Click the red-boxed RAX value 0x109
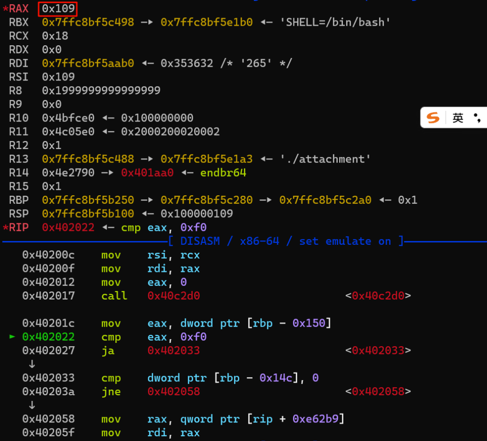This screenshot has height=441, width=487. [x=58, y=9]
